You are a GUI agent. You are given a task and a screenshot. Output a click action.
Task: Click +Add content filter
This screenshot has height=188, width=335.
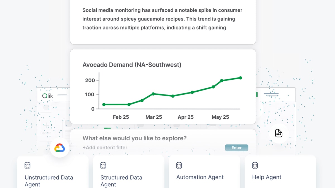(105, 148)
